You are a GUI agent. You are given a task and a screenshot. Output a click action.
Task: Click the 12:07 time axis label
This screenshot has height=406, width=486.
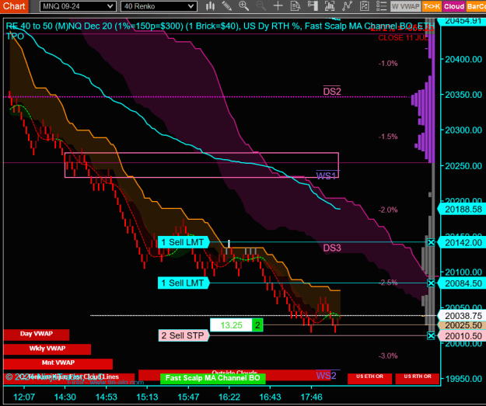click(x=24, y=397)
